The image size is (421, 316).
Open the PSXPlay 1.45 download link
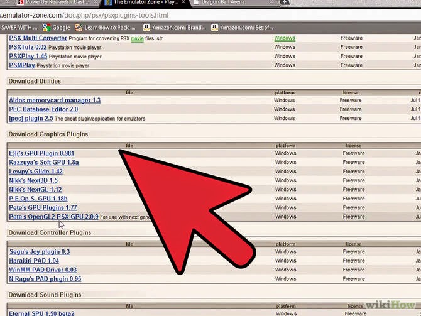pyautogui.click(x=28, y=57)
